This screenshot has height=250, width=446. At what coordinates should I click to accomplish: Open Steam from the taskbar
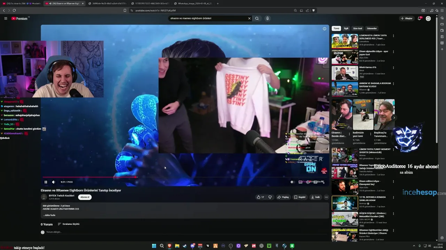(185, 246)
